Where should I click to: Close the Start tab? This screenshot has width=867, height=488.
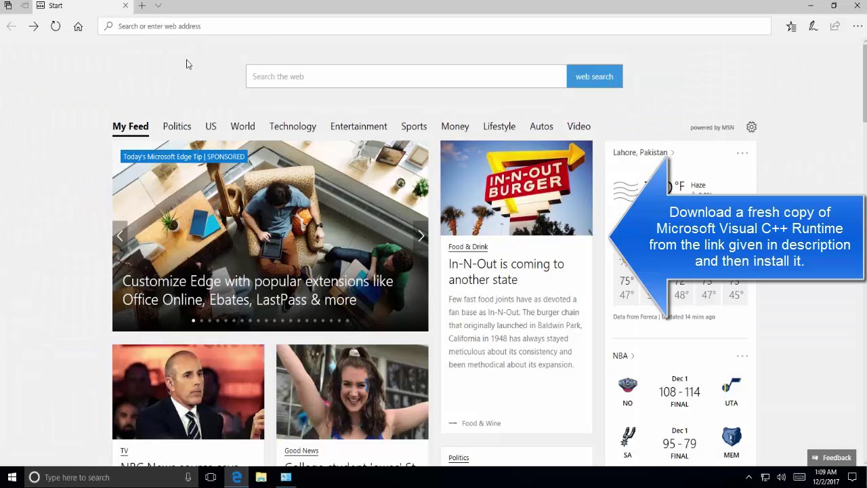click(x=125, y=5)
